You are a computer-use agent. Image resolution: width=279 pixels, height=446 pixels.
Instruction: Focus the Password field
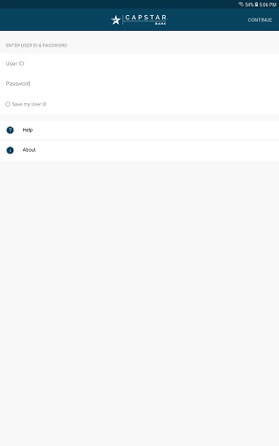pos(139,84)
